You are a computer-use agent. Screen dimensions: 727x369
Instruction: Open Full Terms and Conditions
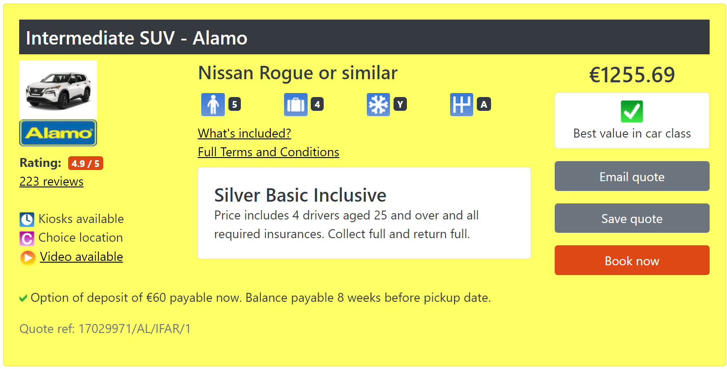coord(268,152)
